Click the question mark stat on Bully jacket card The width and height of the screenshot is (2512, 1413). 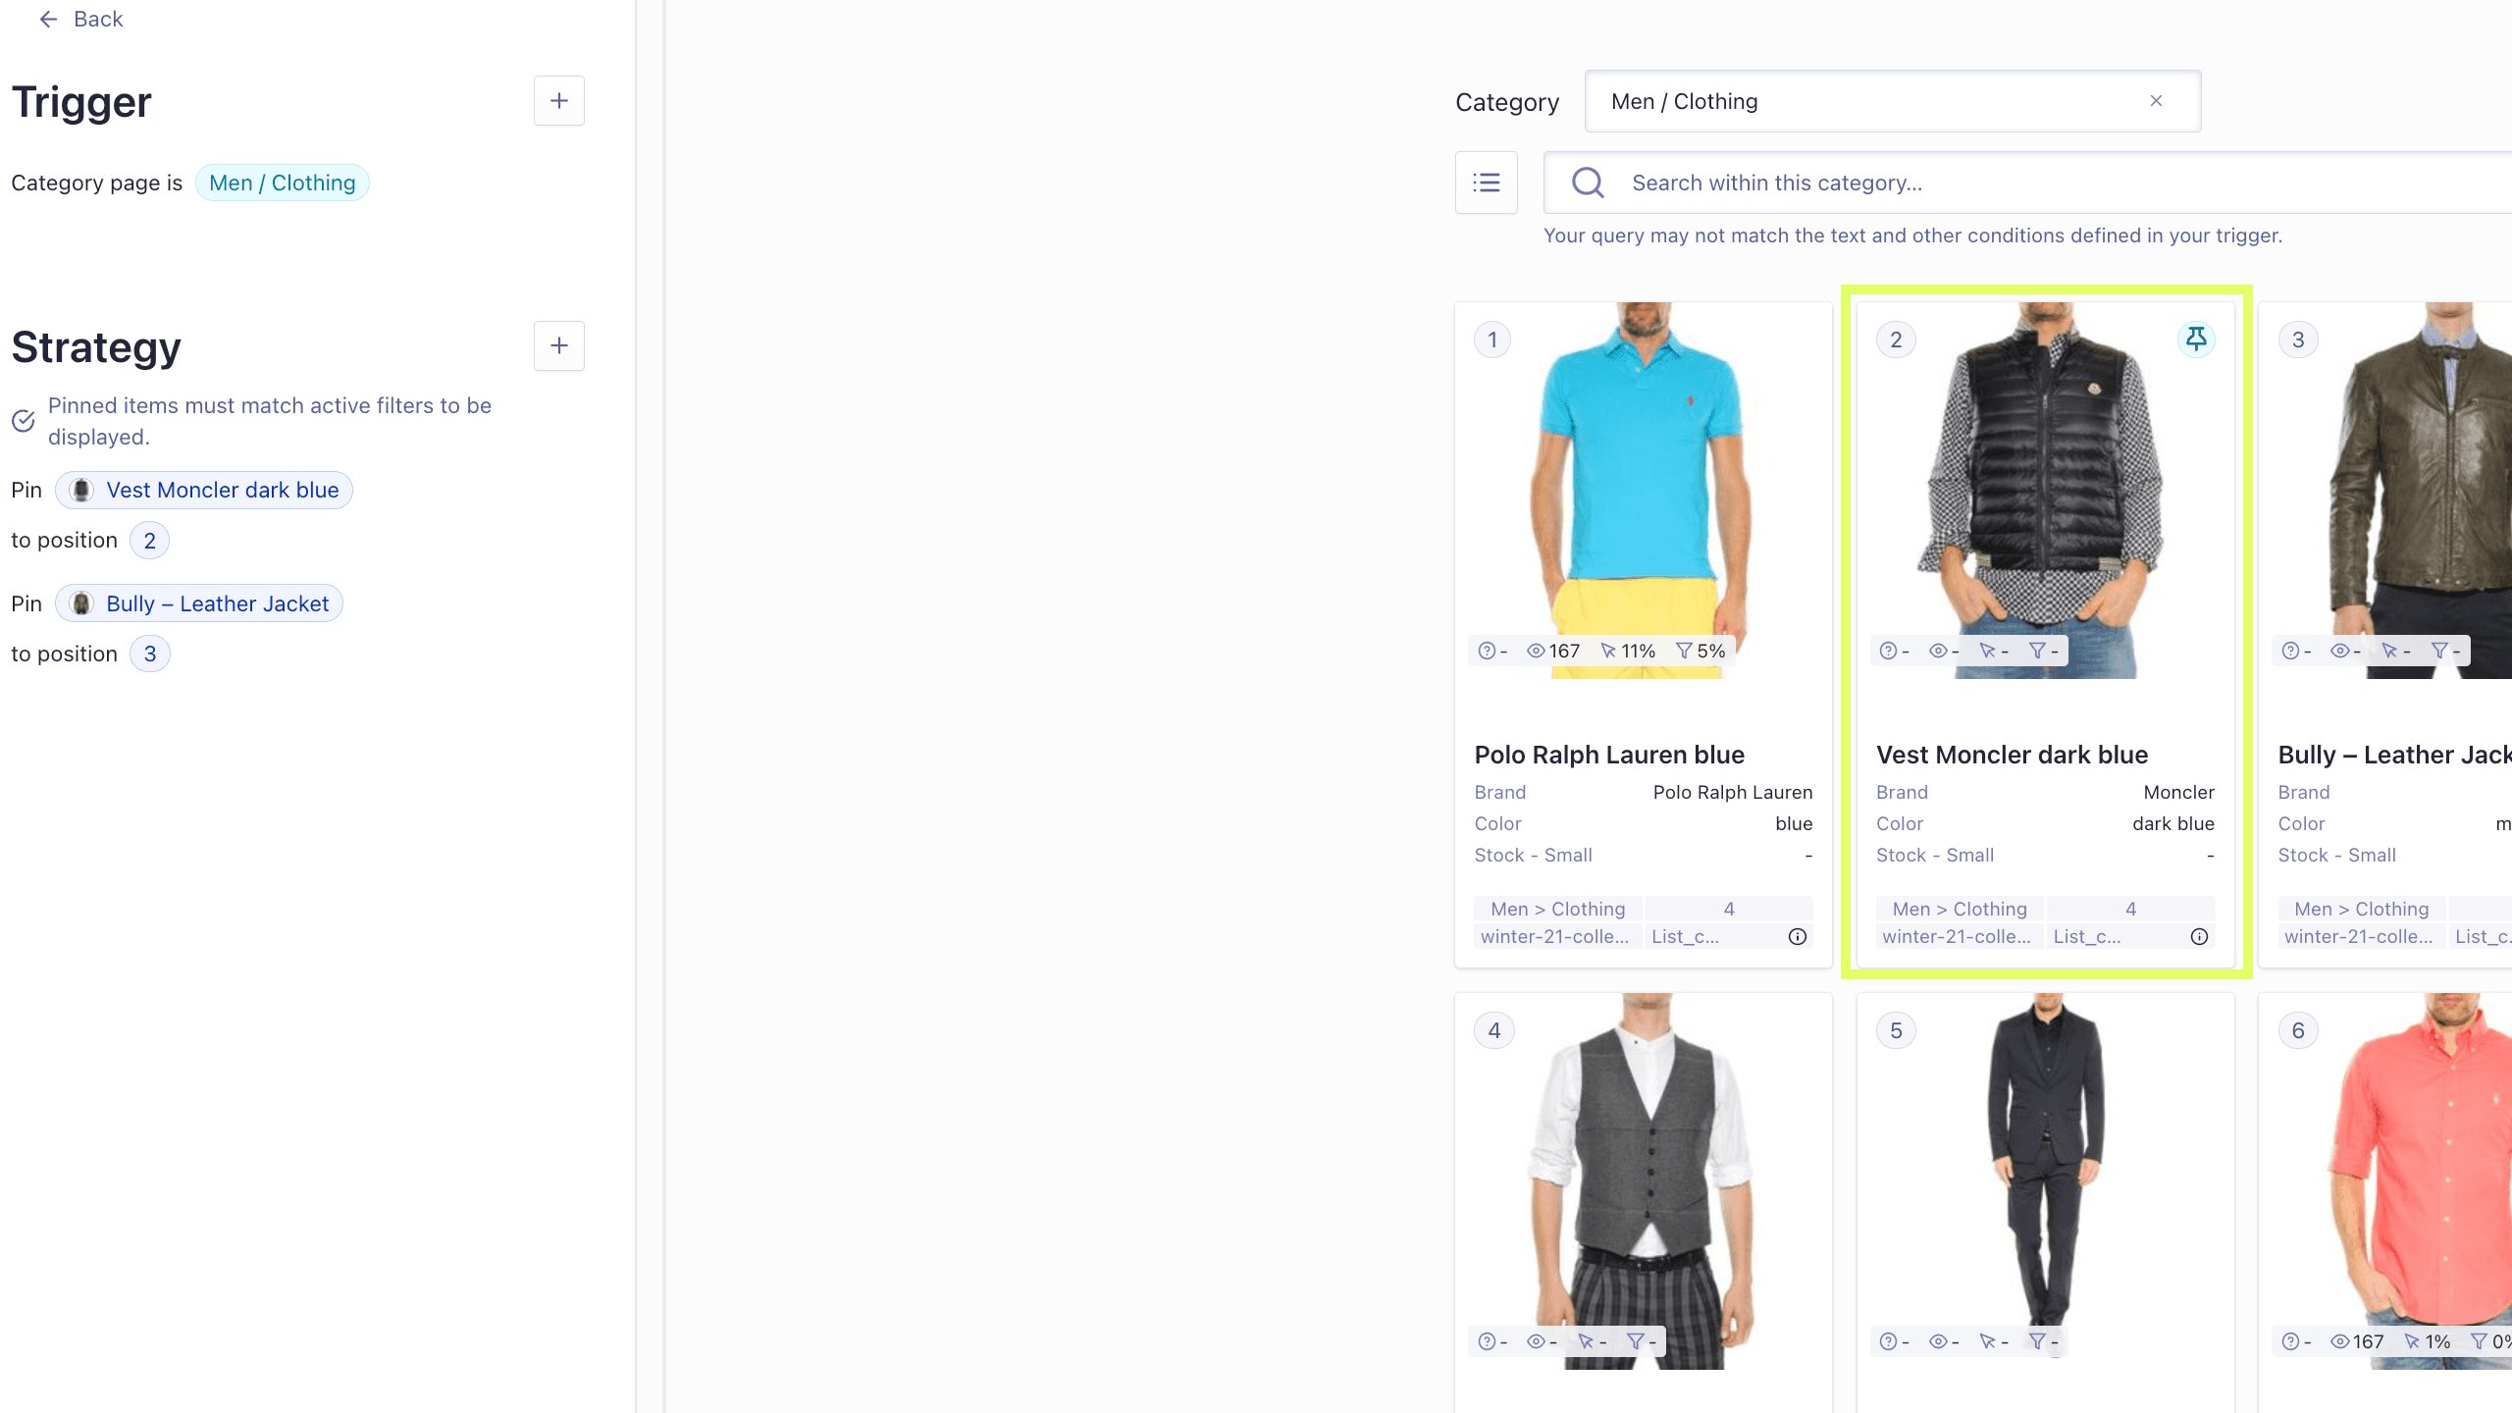2296,652
